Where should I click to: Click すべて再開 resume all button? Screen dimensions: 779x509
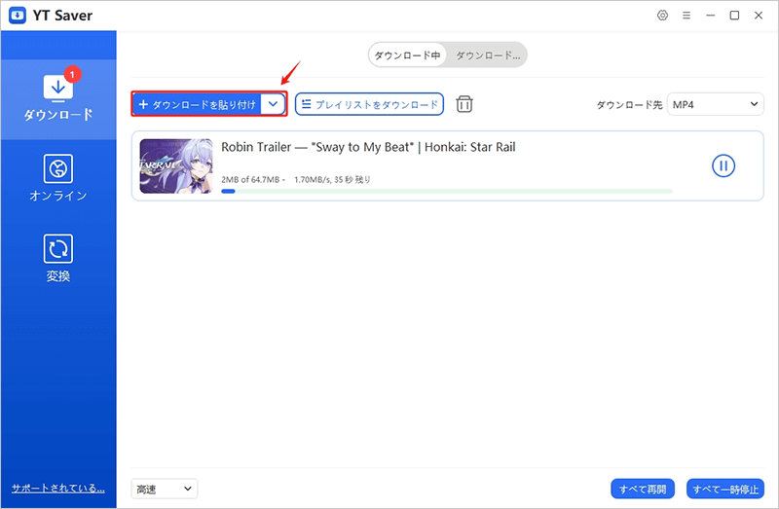(643, 490)
